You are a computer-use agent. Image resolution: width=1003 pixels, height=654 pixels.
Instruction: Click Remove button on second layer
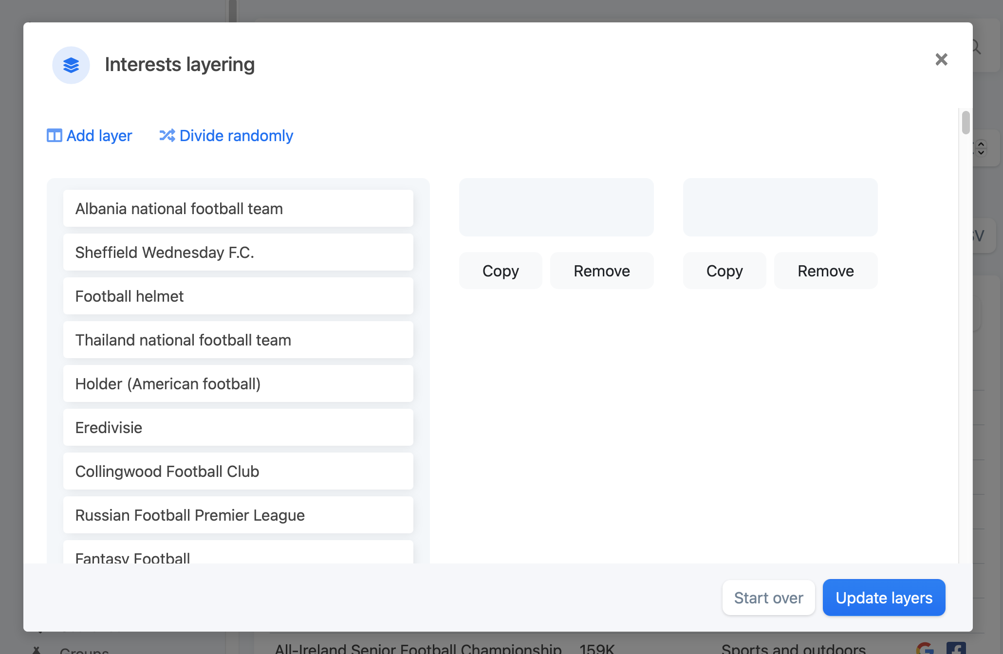pyautogui.click(x=825, y=271)
